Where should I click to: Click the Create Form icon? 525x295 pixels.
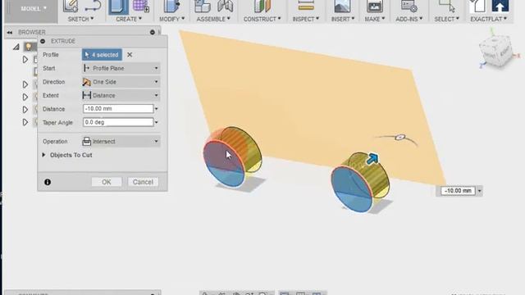140,6
